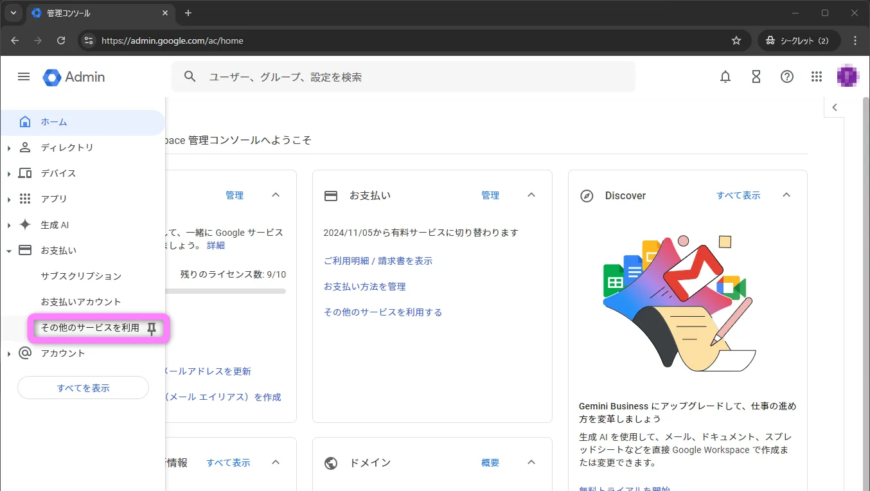This screenshot has width=870, height=491.
Task: Collapse the first dashboard card chevron
Action: (276, 195)
